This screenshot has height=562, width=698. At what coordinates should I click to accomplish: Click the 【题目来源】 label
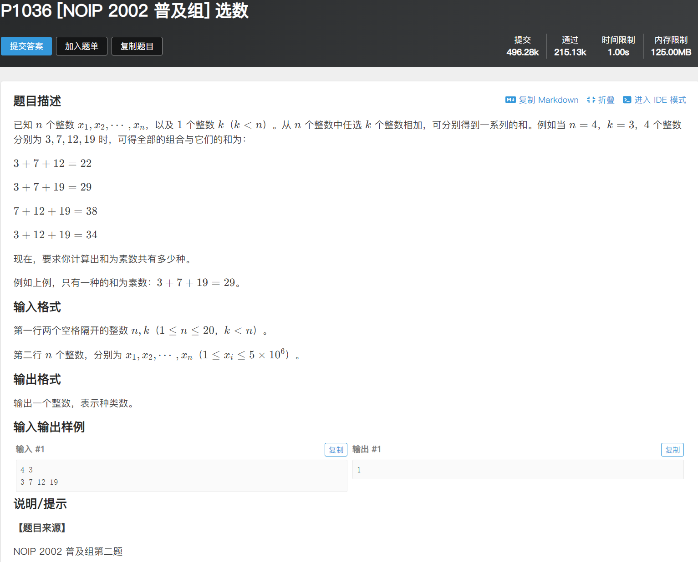[41, 528]
